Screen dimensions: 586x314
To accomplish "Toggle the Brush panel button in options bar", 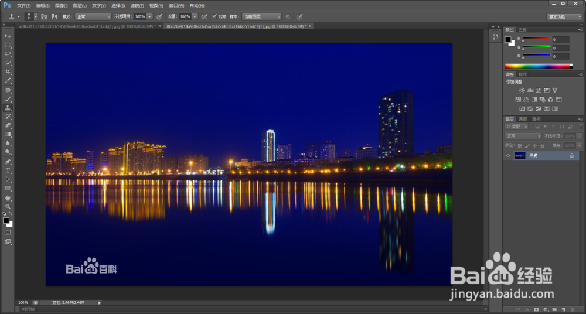I will coord(44,17).
